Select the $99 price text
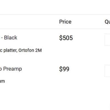 (x=64, y=69)
